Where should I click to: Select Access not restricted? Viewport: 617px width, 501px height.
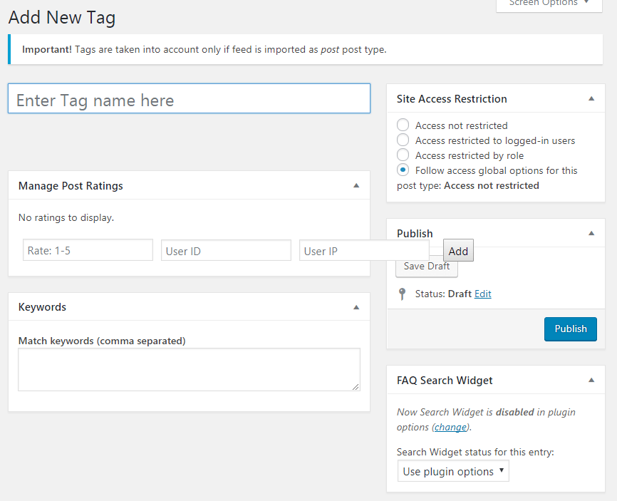403,125
